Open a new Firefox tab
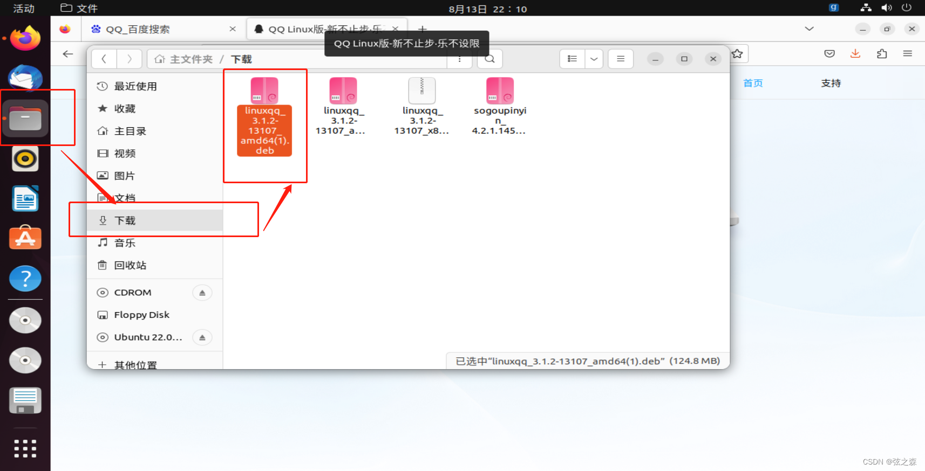925x471 pixels. 423,29
